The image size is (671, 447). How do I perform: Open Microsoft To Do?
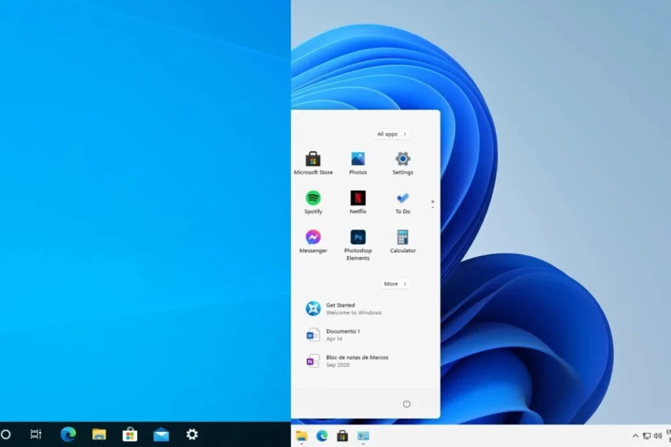tap(402, 200)
